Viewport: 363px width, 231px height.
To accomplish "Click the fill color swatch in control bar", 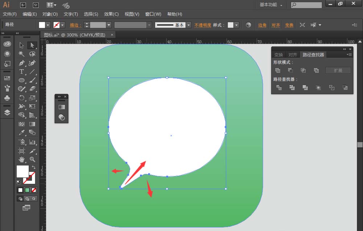I will pyautogui.click(x=42, y=25).
